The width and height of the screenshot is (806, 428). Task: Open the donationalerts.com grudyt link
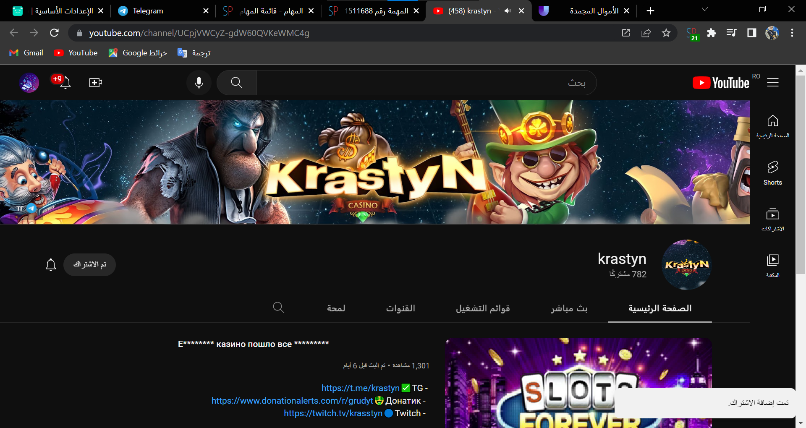pos(292,401)
